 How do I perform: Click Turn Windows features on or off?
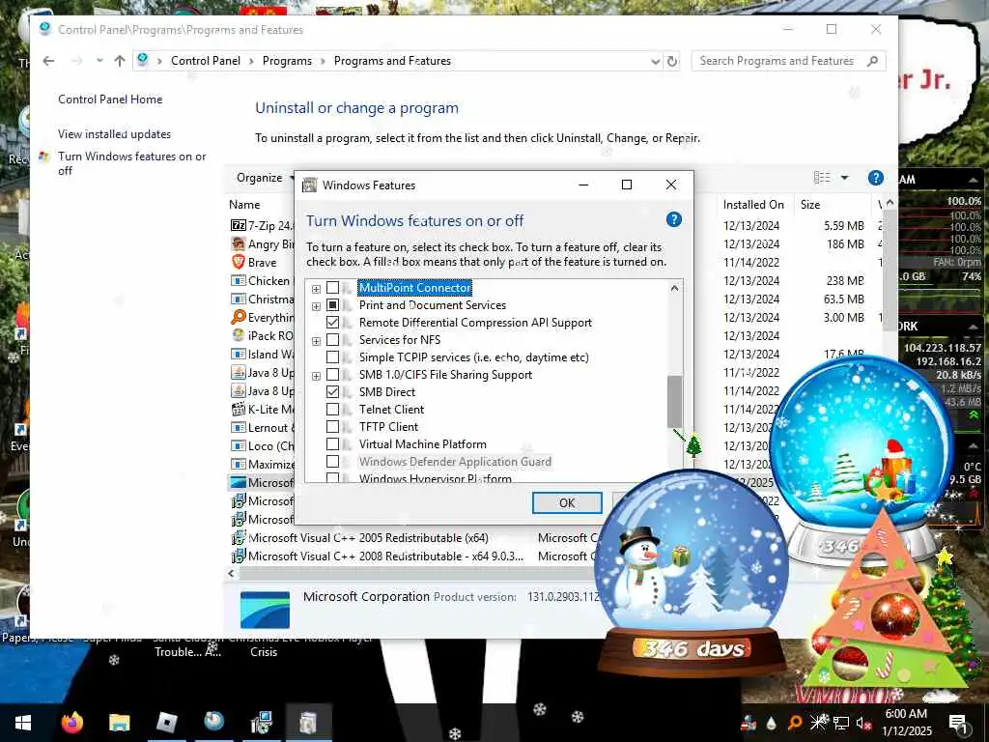(131, 163)
